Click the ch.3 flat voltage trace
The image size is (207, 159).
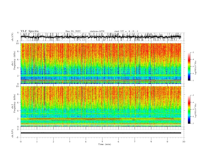(101, 133)
